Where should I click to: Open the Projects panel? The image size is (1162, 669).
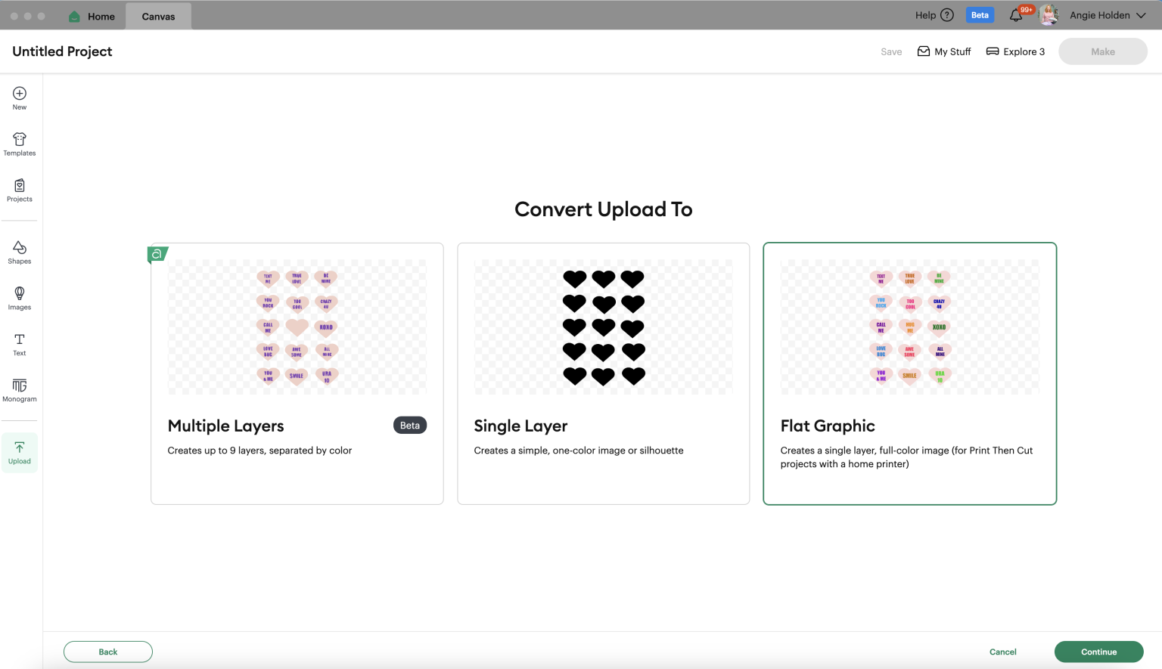(x=19, y=190)
